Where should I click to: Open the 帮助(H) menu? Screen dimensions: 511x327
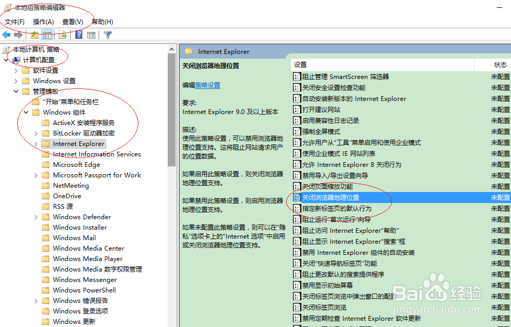pos(102,22)
